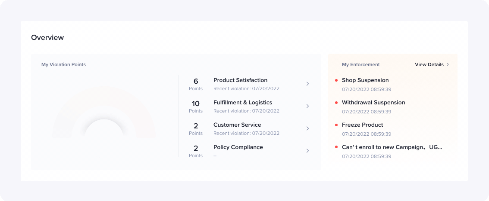Open the Shop Suspension enforcement entry
This screenshot has width=489, height=201.
(x=365, y=80)
